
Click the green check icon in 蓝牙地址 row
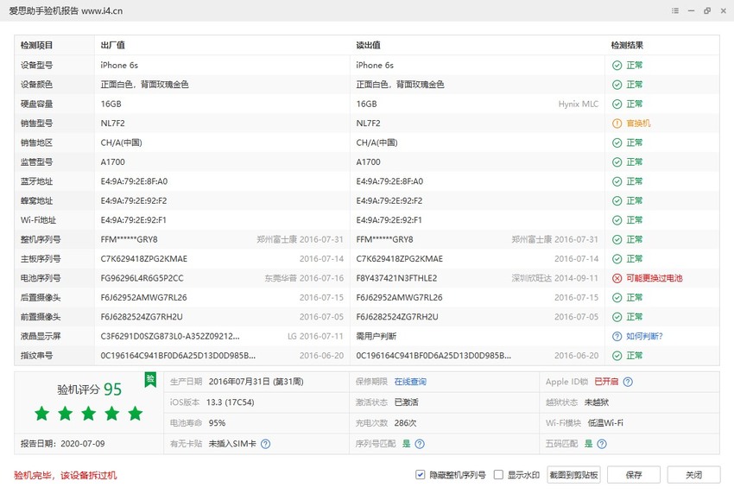tap(617, 181)
